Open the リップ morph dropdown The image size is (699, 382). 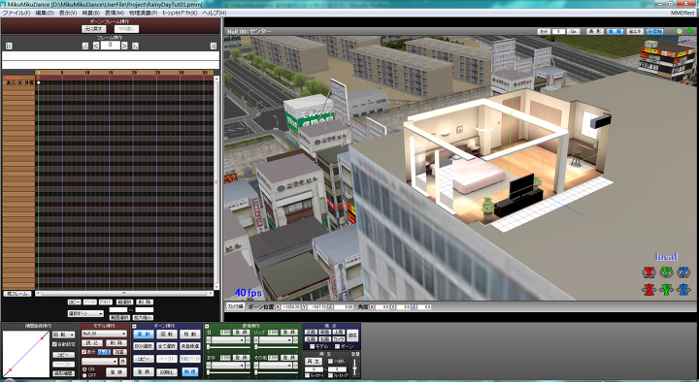coord(275,340)
